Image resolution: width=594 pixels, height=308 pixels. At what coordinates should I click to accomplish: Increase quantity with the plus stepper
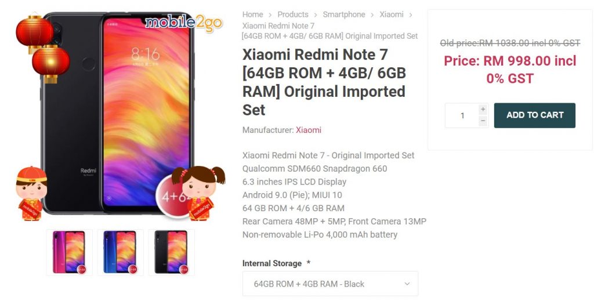(483, 110)
